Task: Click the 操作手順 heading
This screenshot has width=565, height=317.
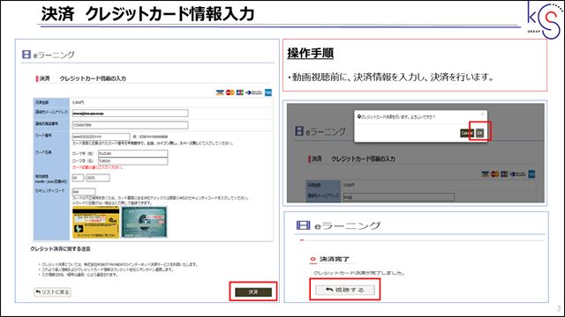Action: point(310,53)
